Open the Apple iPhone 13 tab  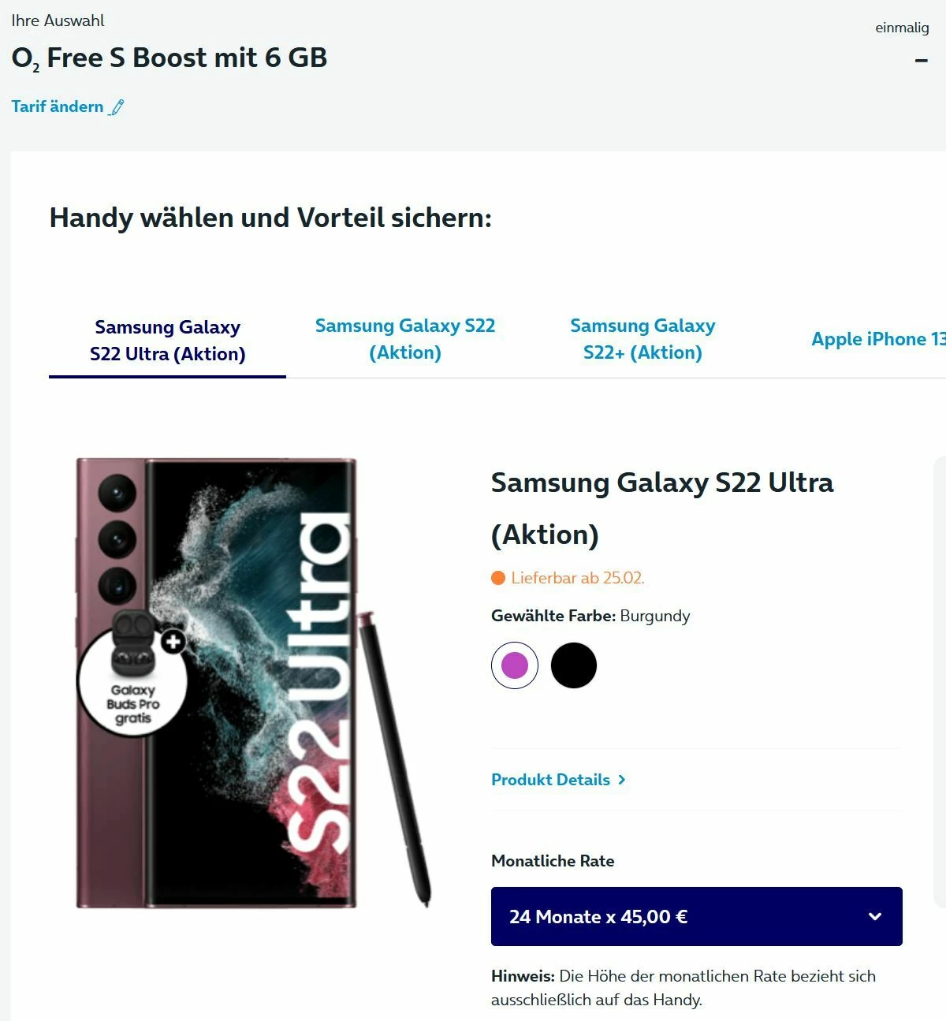pyautogui.click(x=878, y=339)
